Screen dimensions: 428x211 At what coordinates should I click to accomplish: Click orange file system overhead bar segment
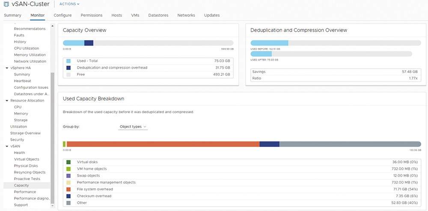pos(163,144)
